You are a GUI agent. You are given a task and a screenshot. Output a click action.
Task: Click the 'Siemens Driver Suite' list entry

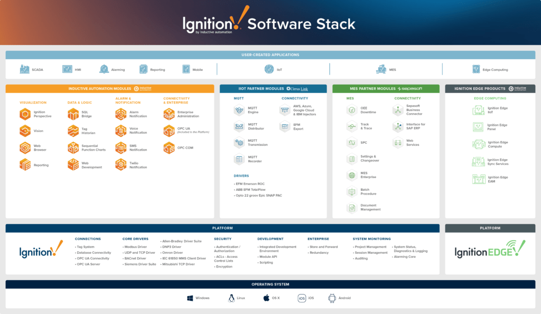(x=140, y=264)
